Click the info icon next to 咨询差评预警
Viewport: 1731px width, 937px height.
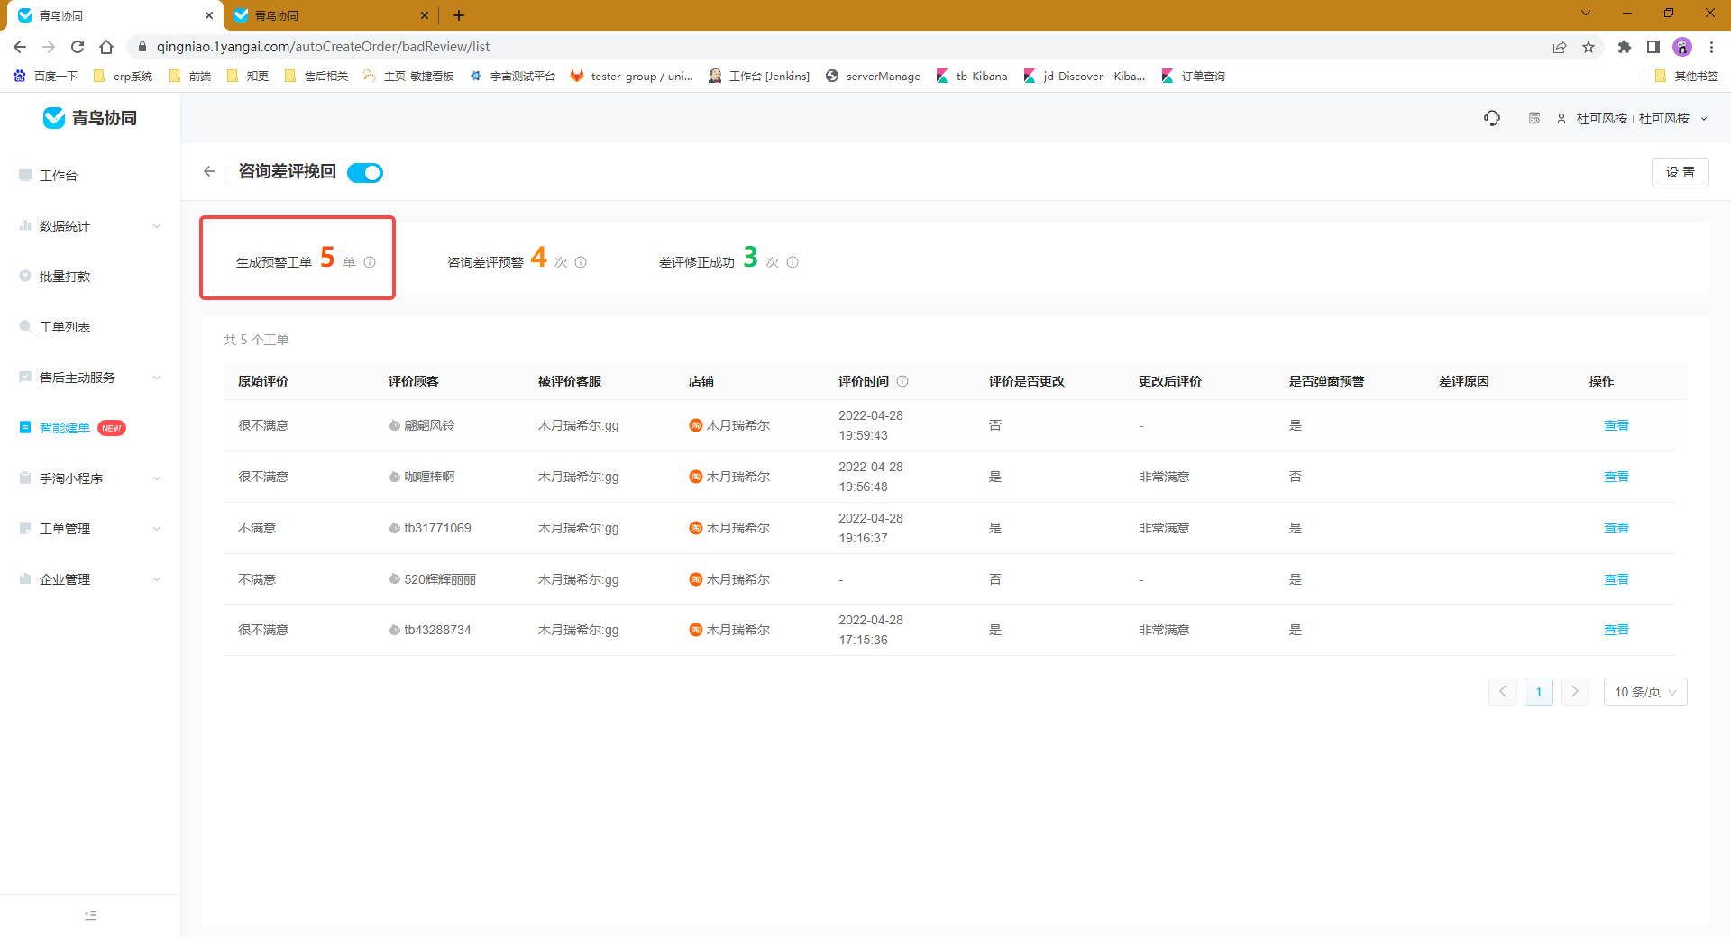581,262
